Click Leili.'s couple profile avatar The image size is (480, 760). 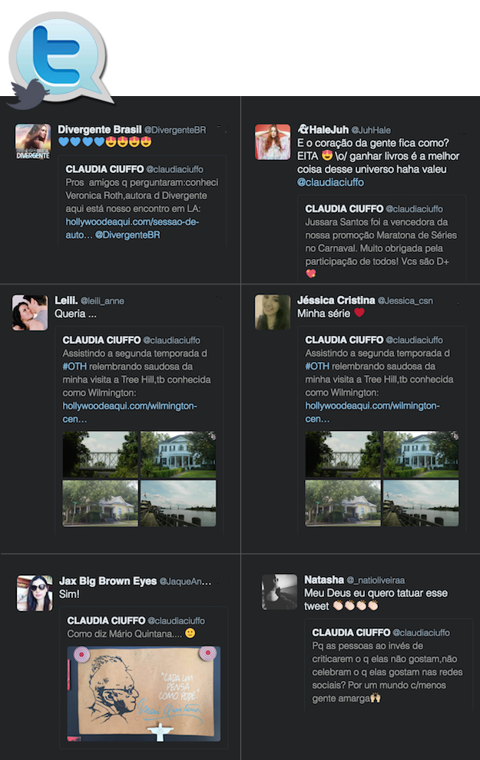point(30,313)
